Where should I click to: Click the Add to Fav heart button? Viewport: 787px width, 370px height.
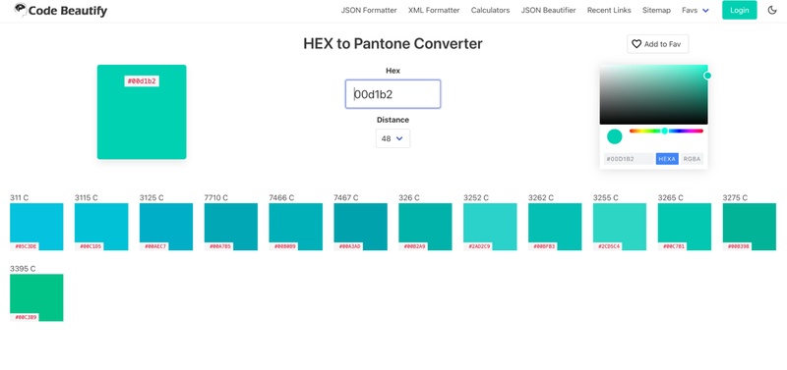click(657, 44)
